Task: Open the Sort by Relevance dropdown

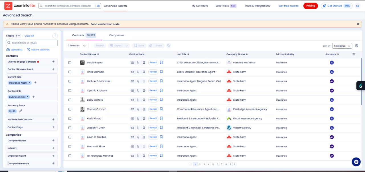Action: (342, 46)
